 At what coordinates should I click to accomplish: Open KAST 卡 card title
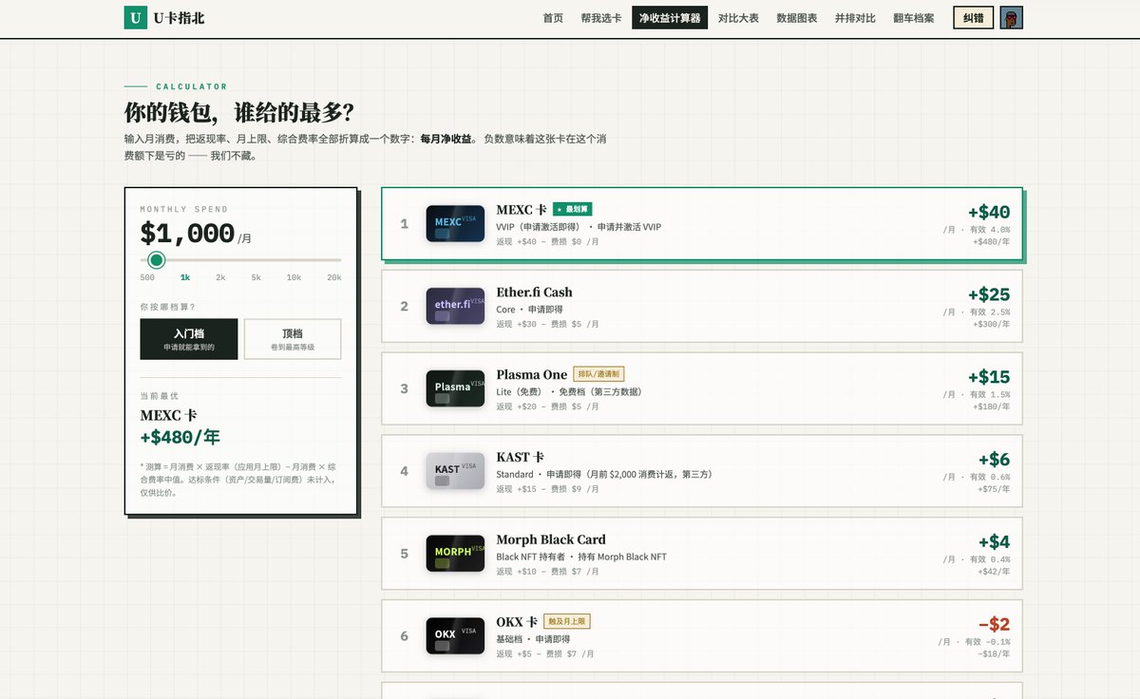point(521,457)
